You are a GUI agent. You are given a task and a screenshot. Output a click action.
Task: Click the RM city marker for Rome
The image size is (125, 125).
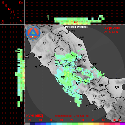[x=63, y=78]
